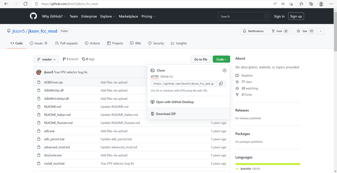337x173 pixels.
Task: Copy the clone URL to clipboard
Action: pyautogui.click(x=221, y=84)
